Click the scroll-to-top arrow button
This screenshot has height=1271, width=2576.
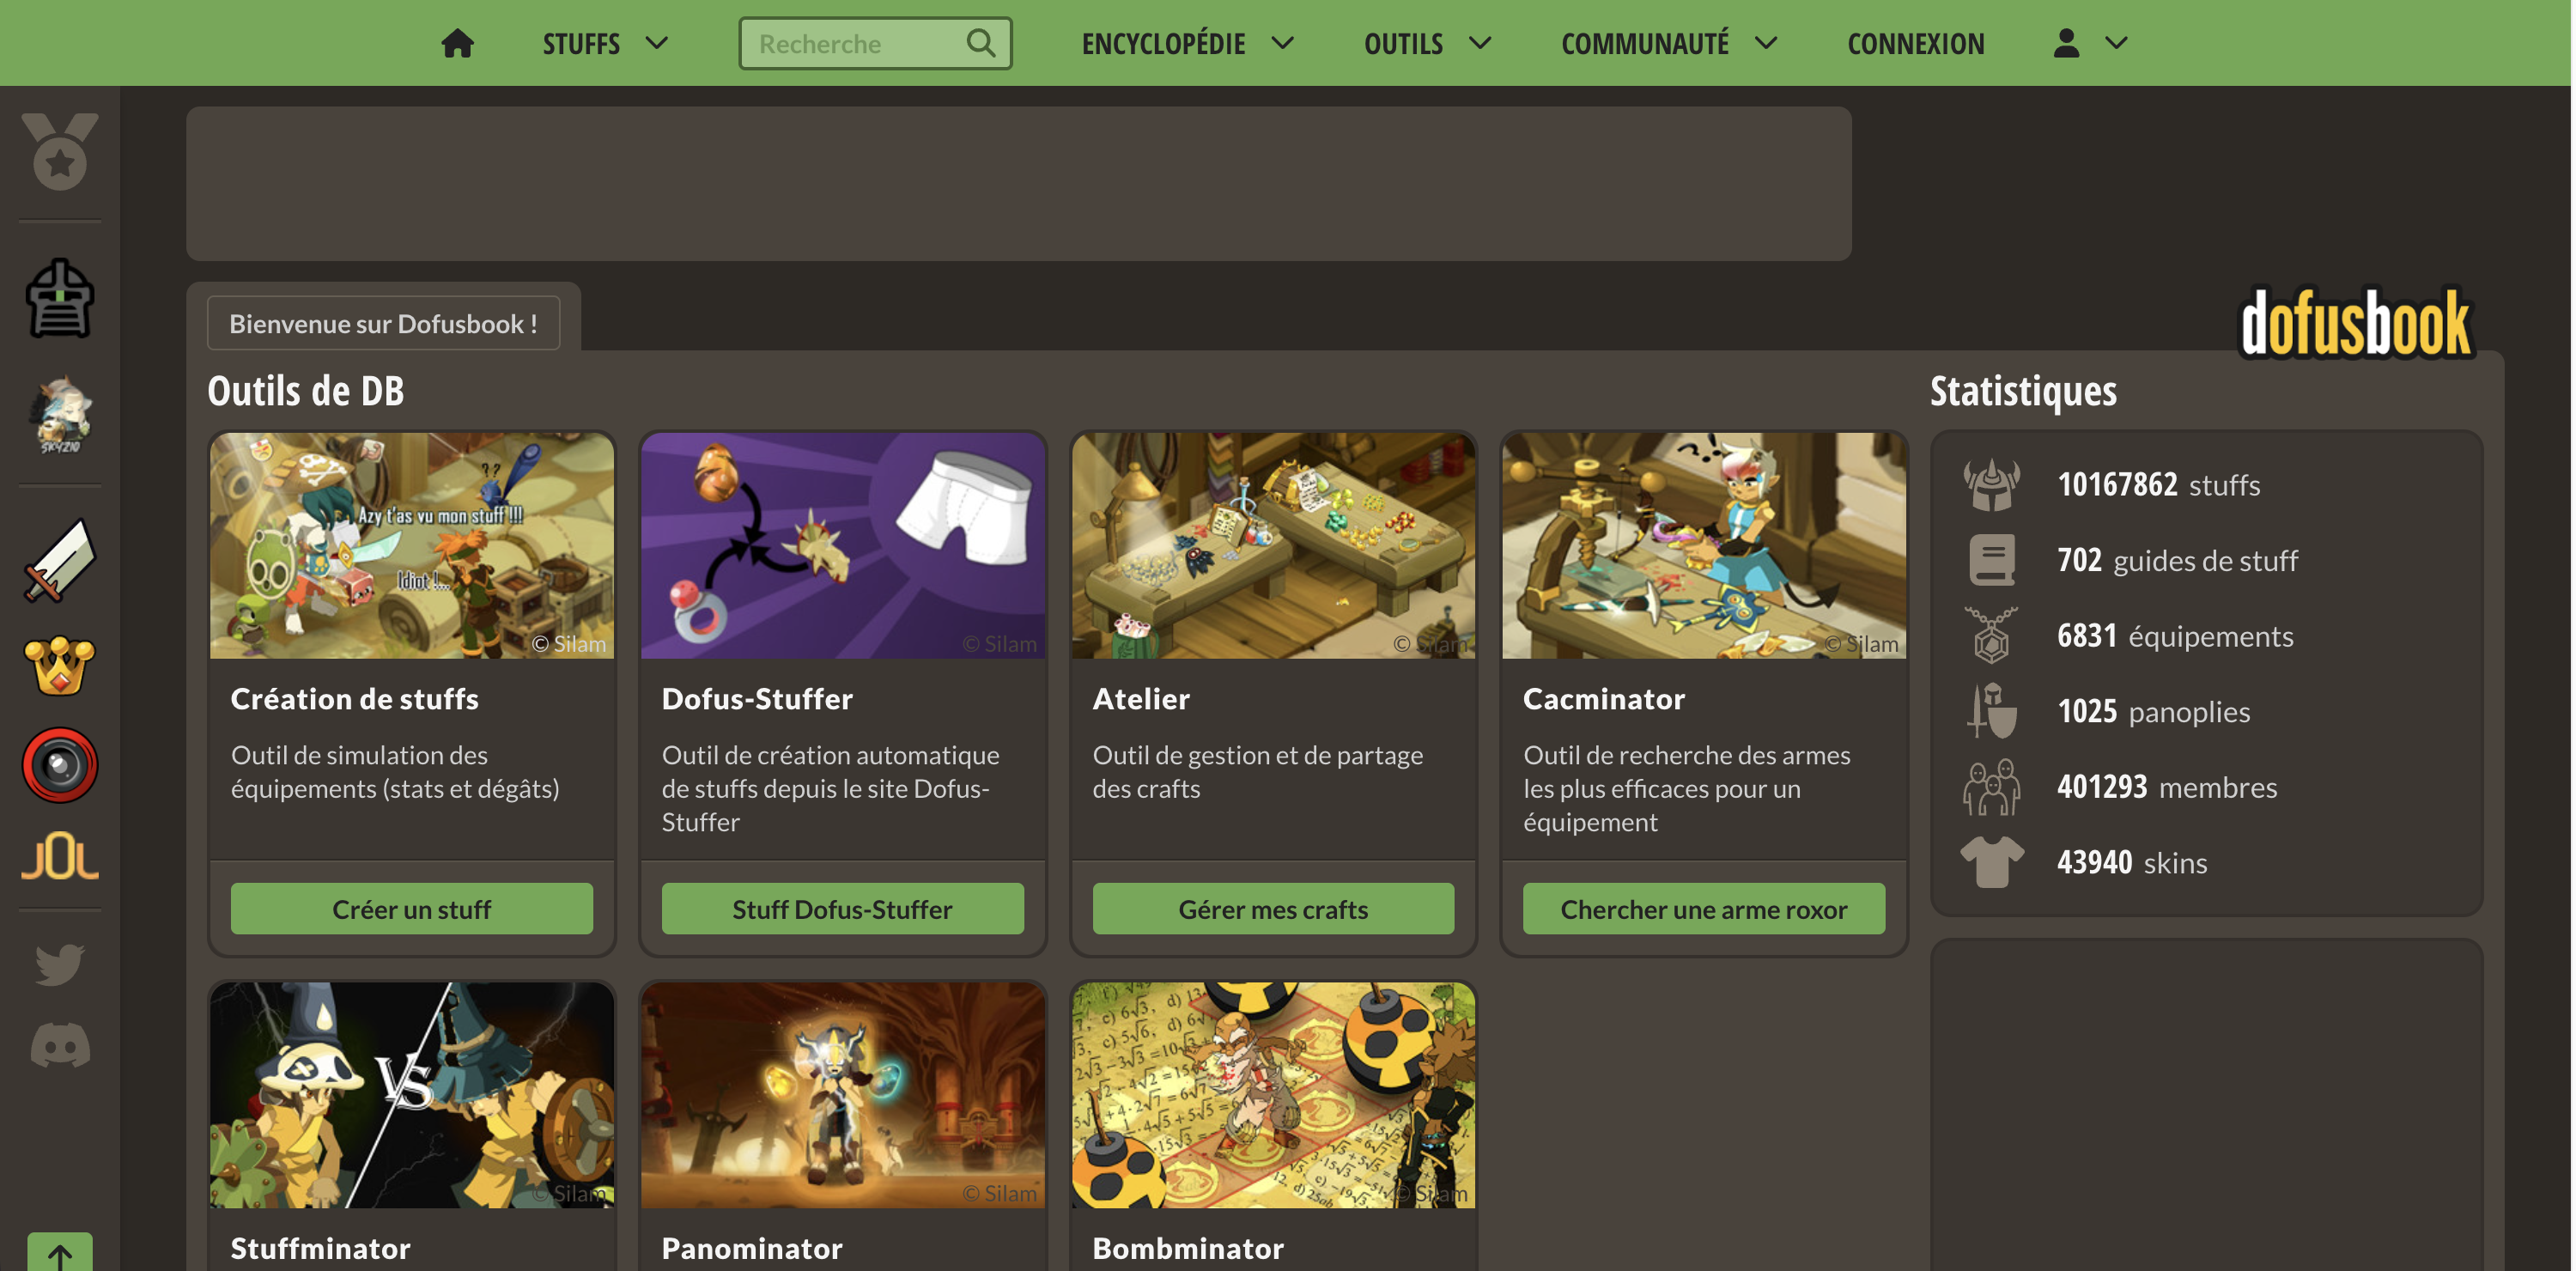tap(60, 1253)
